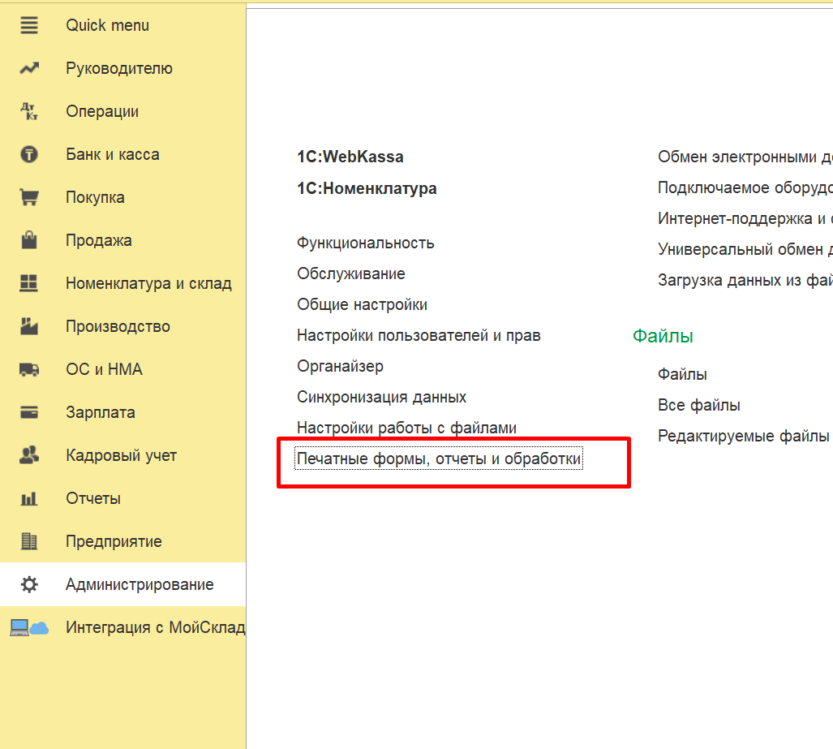Open Редактируемые файлы link
This screenshot has height=749, width=833.
click(743, 437)
